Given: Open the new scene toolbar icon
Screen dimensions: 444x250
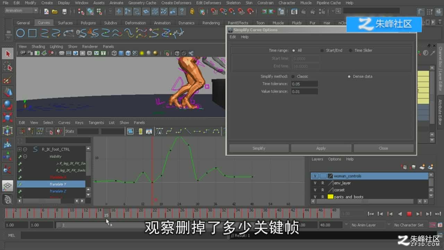Looking at the screenshot, I should click(x=46, y=11).
